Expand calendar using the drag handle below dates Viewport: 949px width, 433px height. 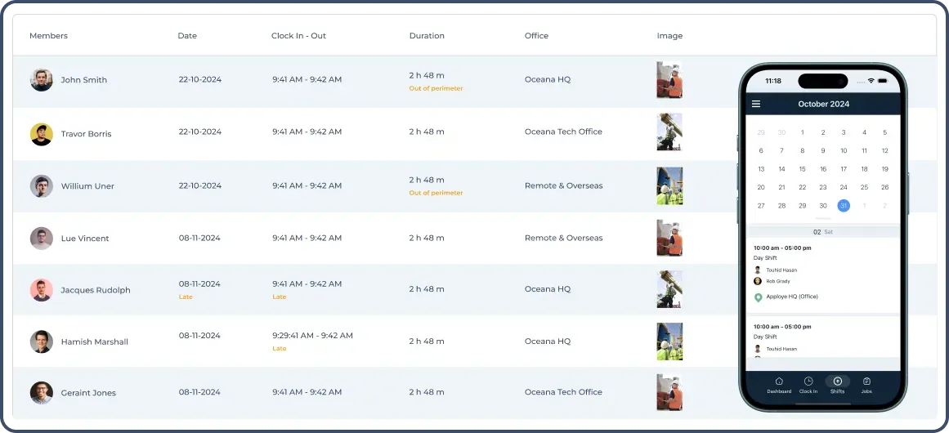(823, 219)
